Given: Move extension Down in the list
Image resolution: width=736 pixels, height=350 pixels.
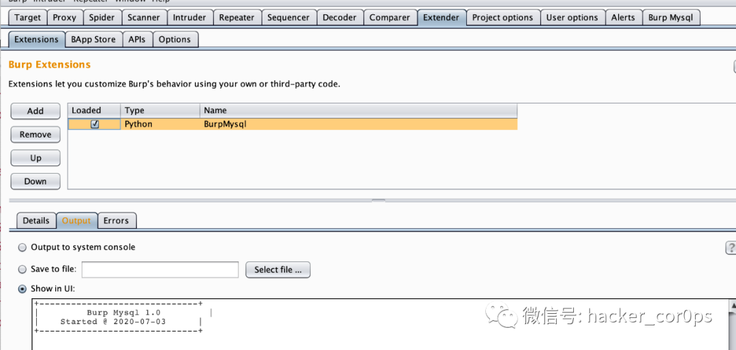Looking at the screenshot, I should pyautogui.click(x=35, y=182).
